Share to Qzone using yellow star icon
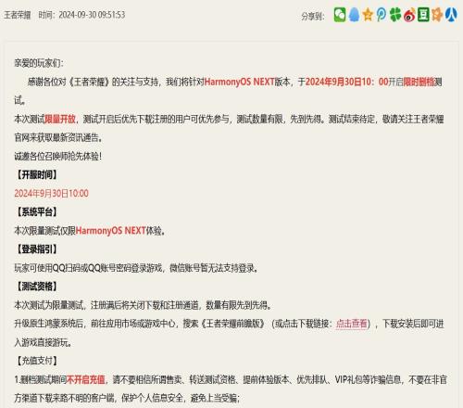Viewport: 463px width, 408px height. 368,15
